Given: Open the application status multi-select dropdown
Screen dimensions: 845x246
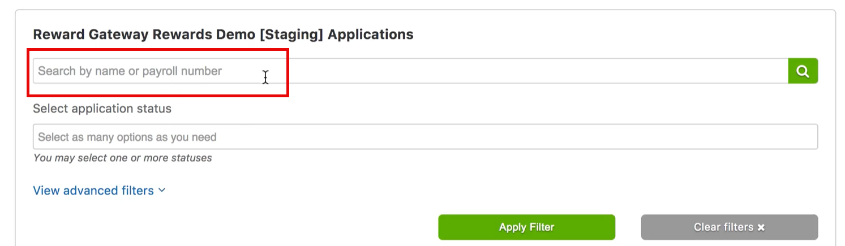Looking at the screenshot, I should [x=424, y=137].
